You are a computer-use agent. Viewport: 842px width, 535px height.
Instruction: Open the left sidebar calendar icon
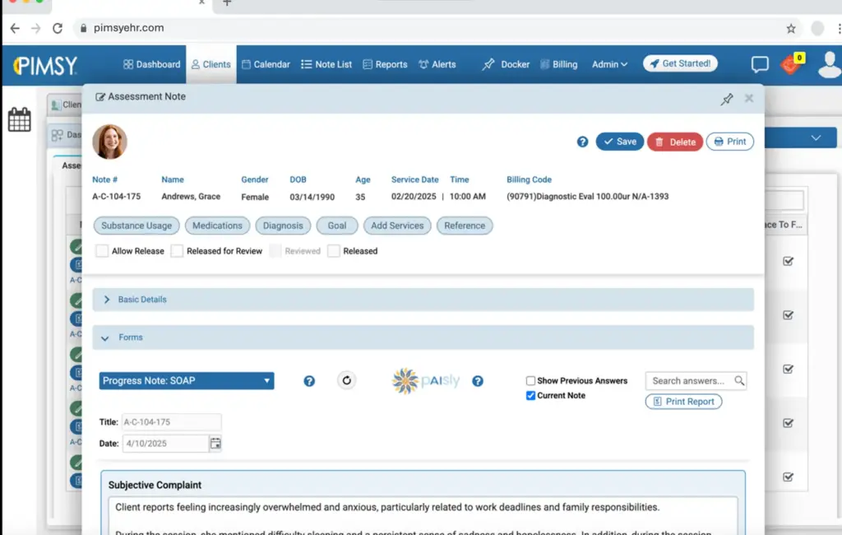point(20,119)
